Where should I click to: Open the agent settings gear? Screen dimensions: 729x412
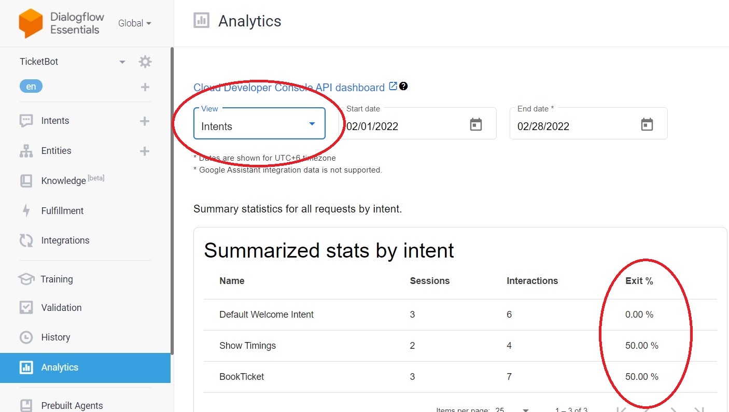(145, 61)
